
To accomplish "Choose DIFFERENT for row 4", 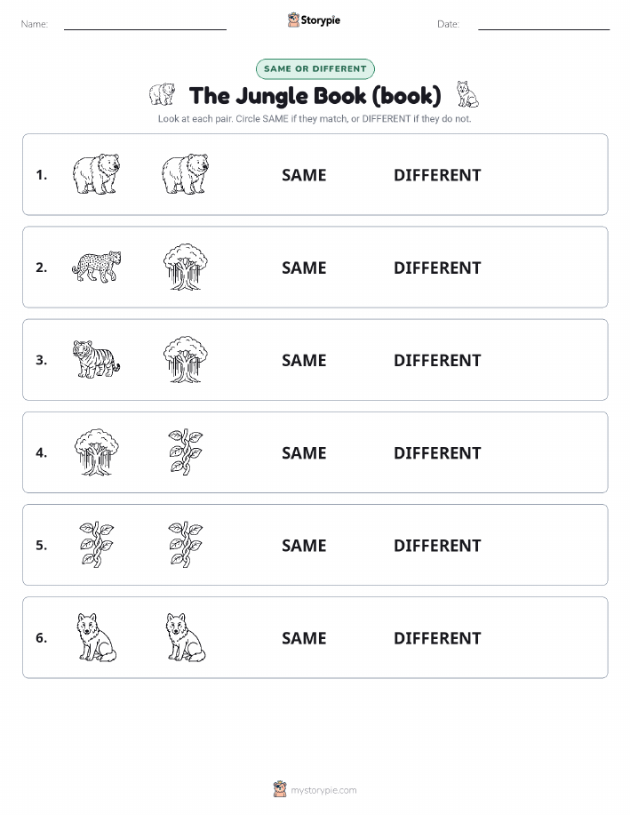I will pyautogui.click(x=437, y=452).
